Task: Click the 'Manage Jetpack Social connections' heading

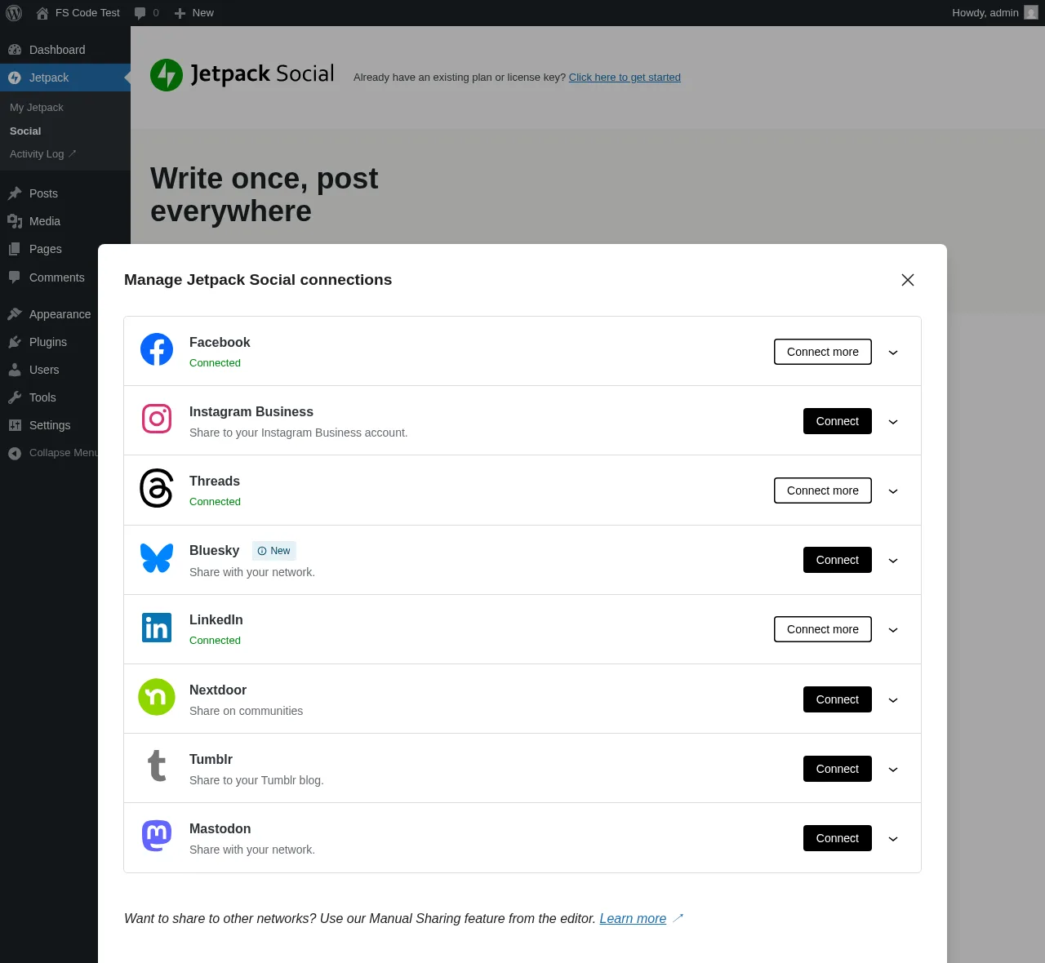Action: pos(258,280)
